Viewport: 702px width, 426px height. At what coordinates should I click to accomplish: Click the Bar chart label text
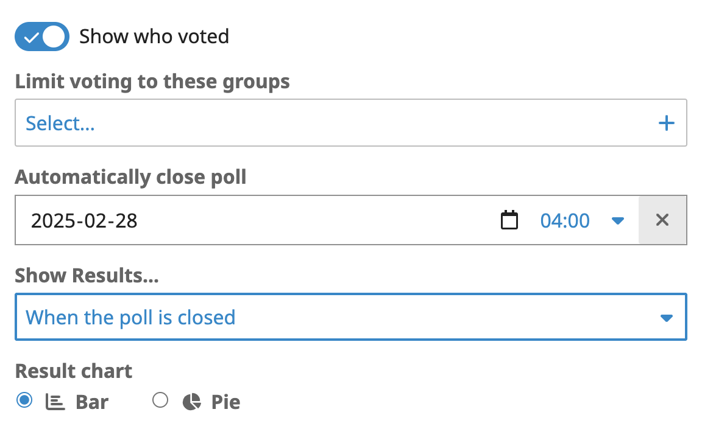point(92,402)
